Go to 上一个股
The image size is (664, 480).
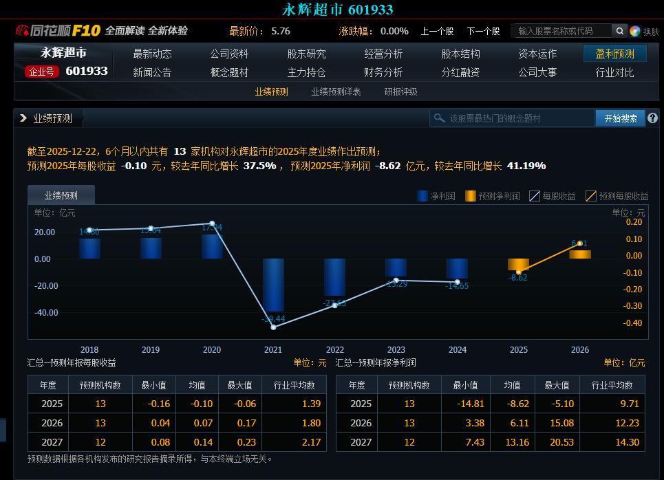point(437,32)
